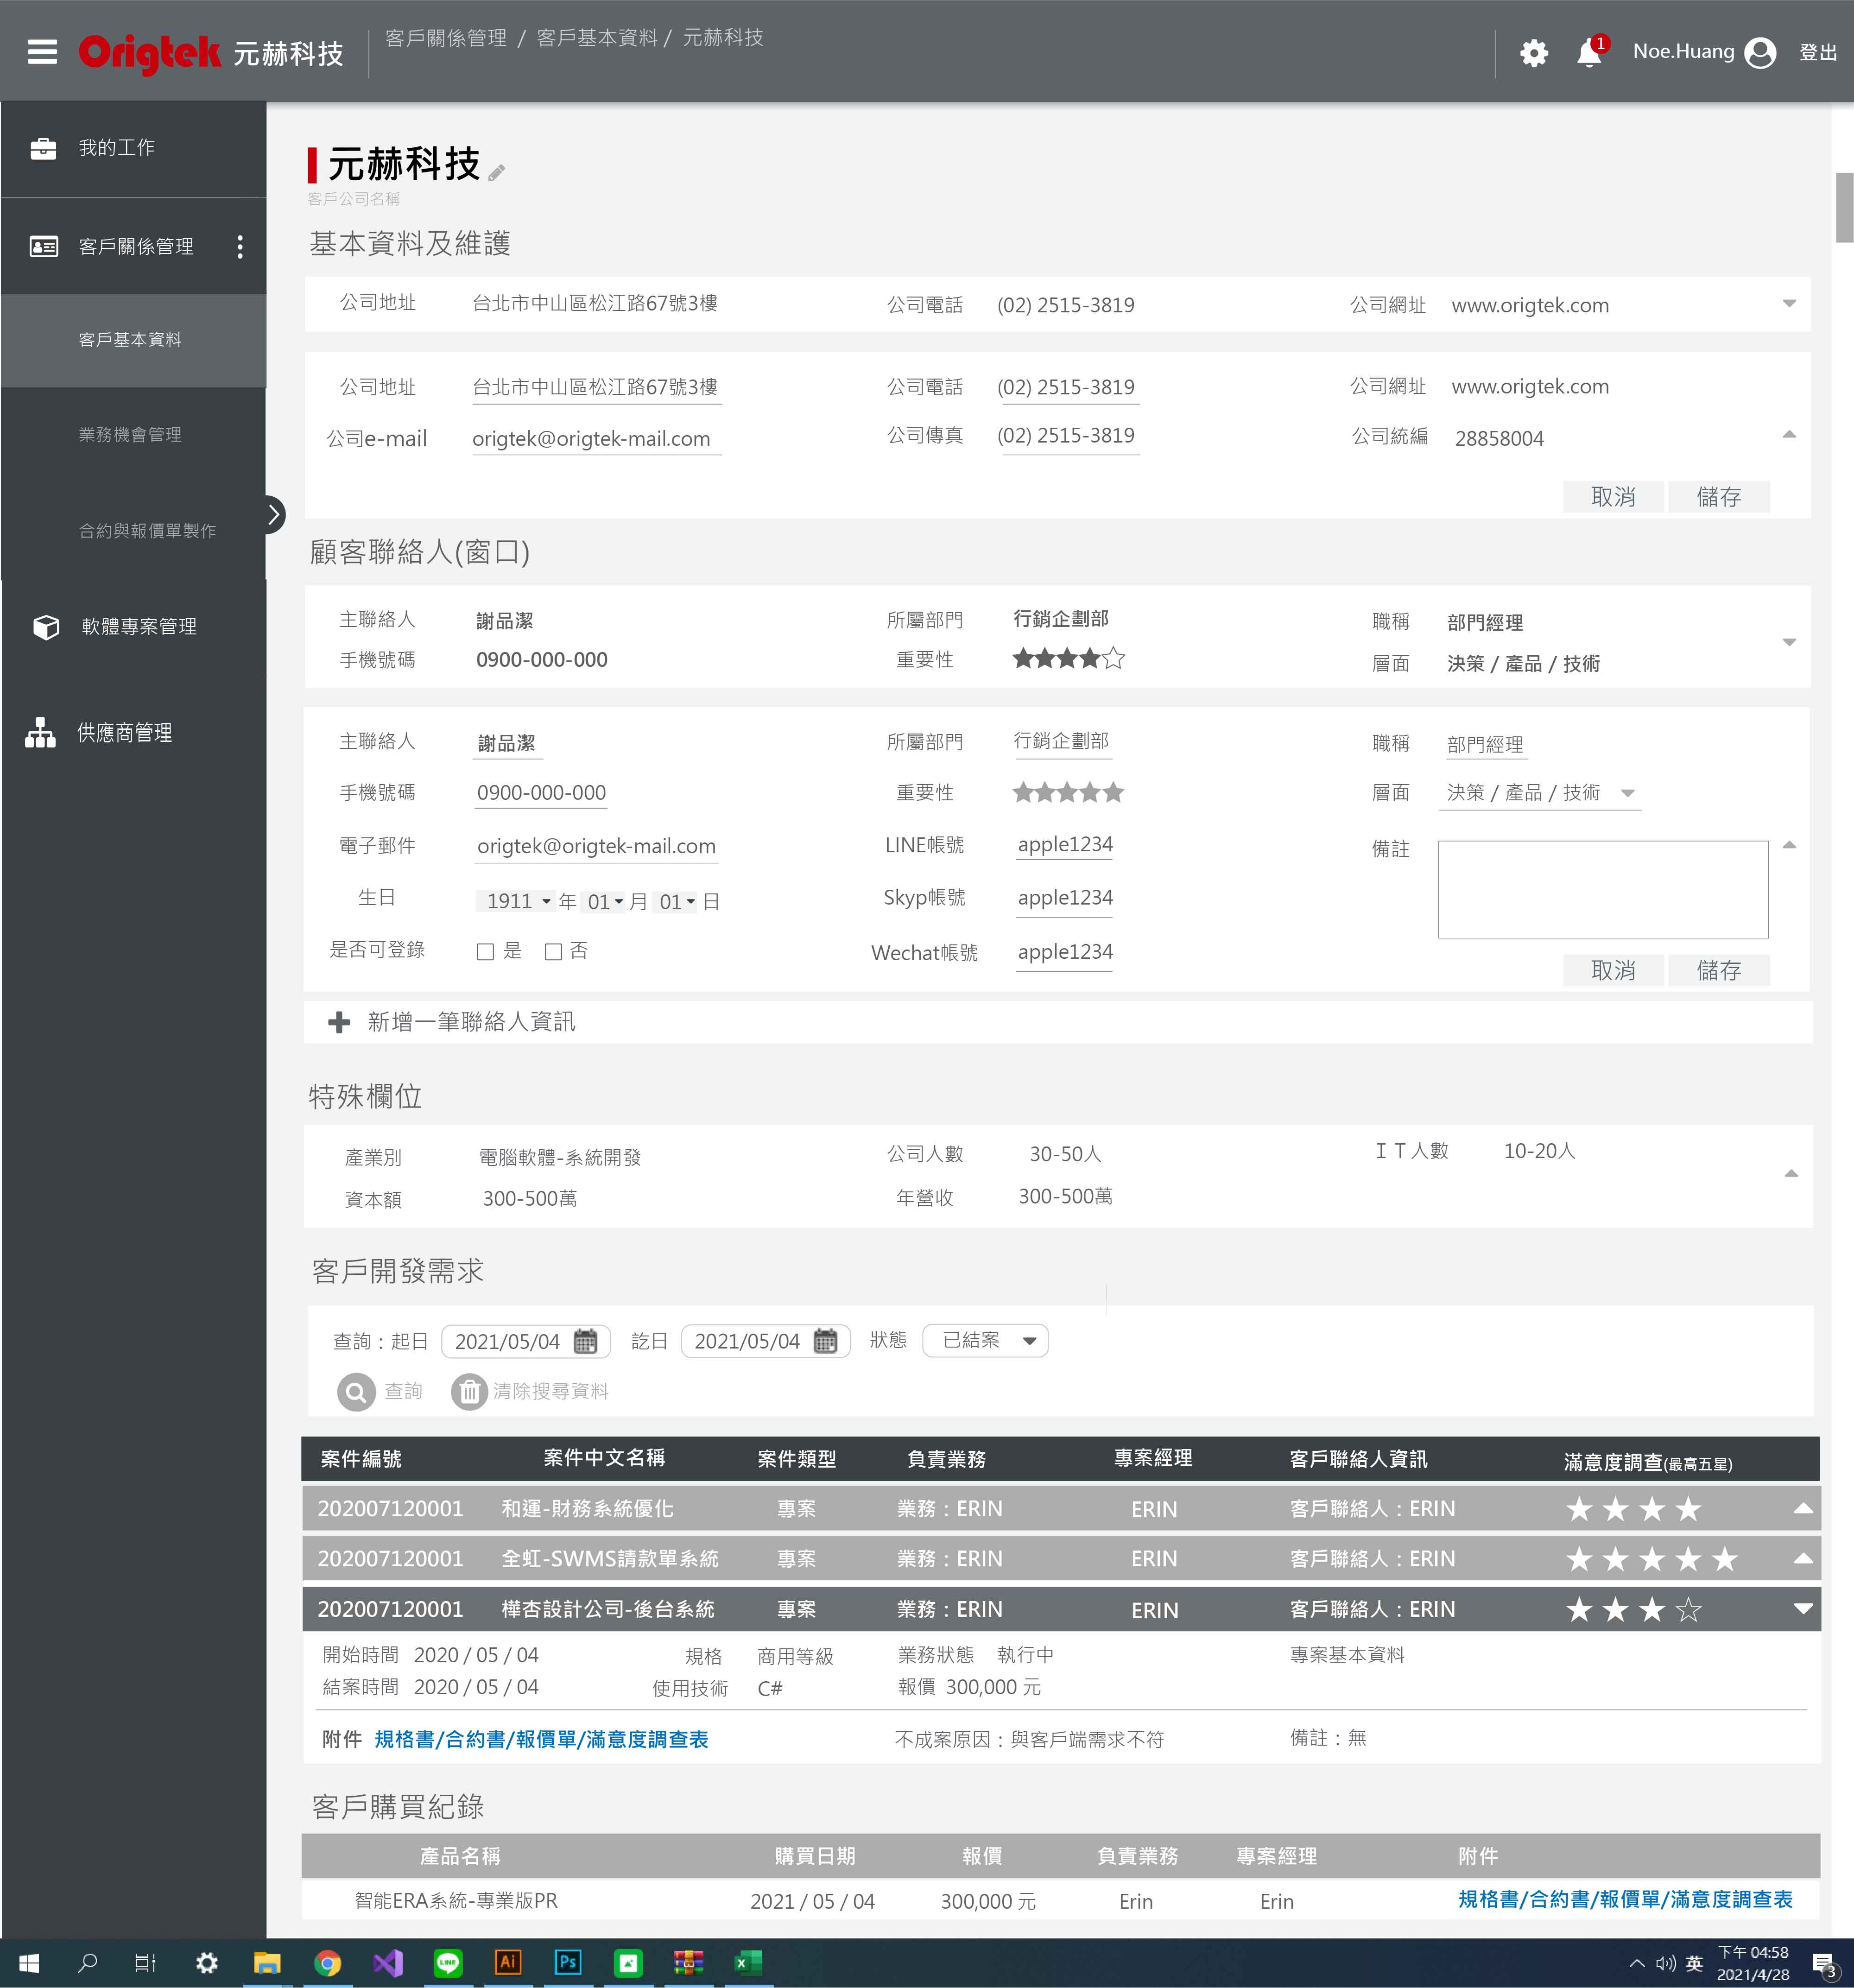Check the 否 checkbox for 是否可登錄
Image resolution: width=1854 pixels, height=1988 pixels.
(553, 952)
